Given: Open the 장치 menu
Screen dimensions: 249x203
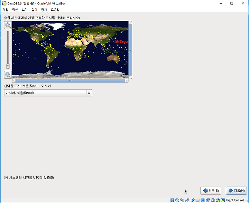Looking at the screenshot, I should [44, 10].
